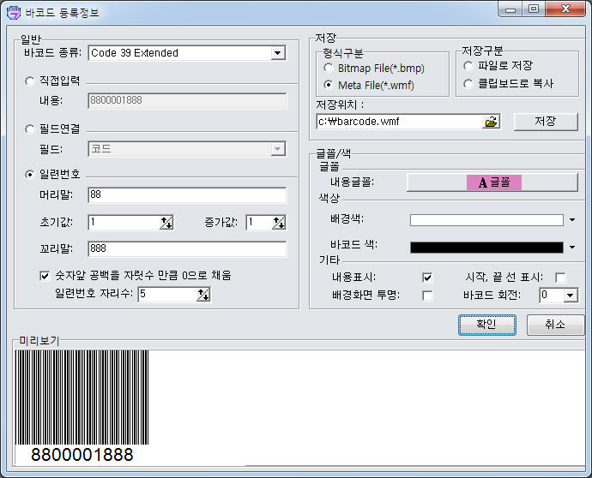The image size is (592, 478).
Task: Minimize the 바코드 등록정보 window
Action: pyautogui.click(x=510, y=9)
